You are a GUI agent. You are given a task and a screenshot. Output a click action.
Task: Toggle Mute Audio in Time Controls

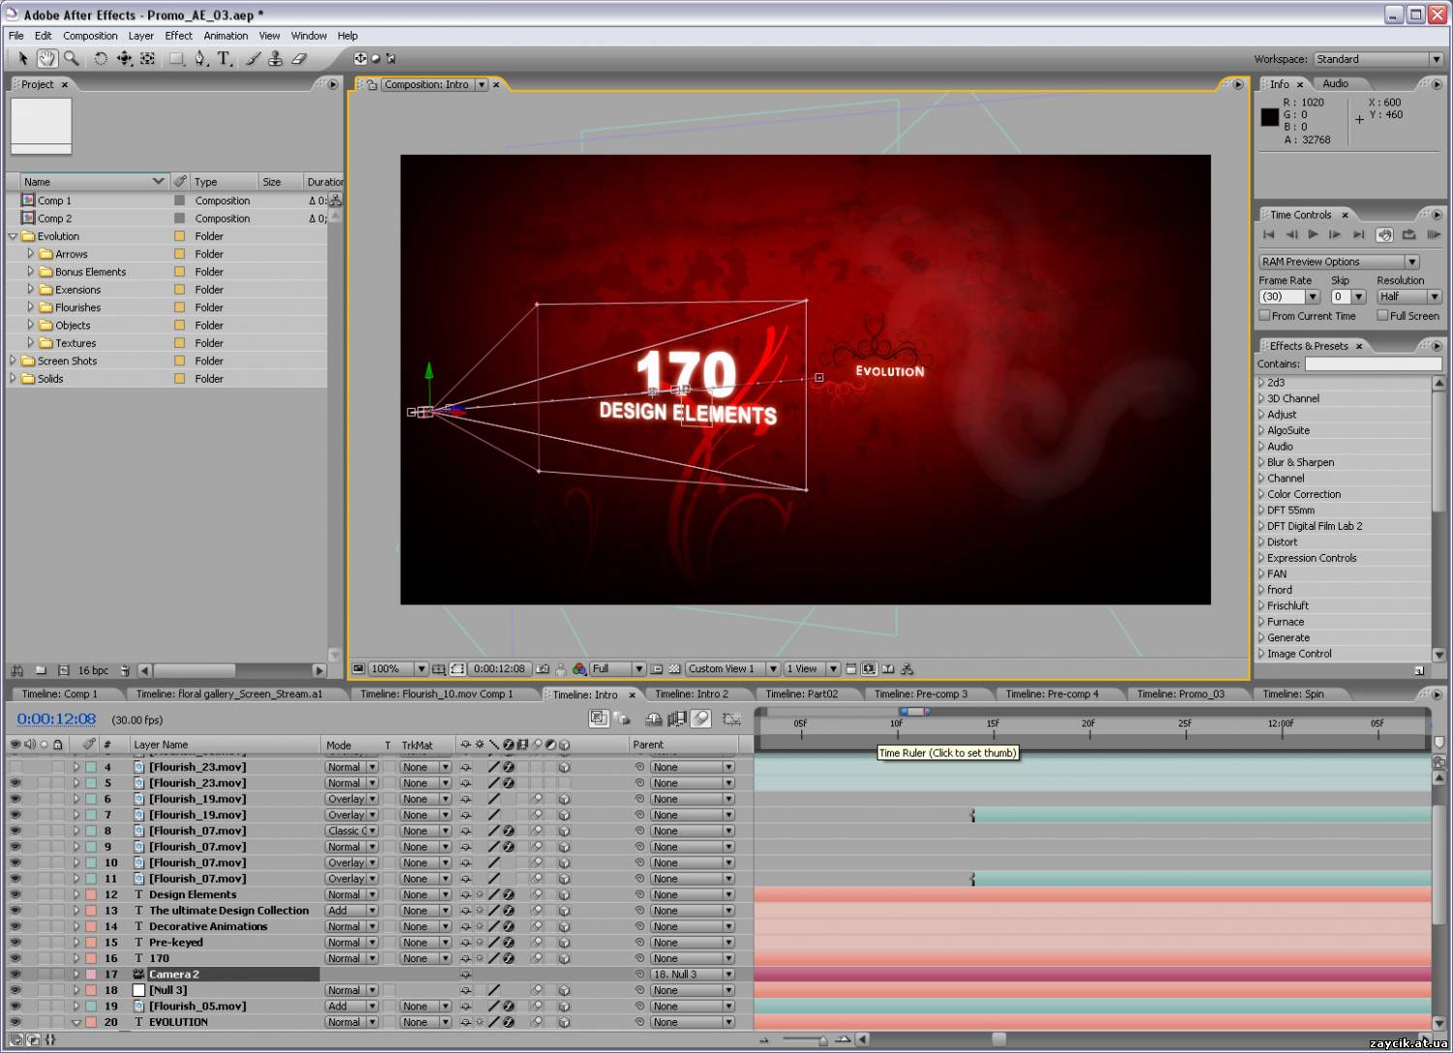tap(1385, 234)
